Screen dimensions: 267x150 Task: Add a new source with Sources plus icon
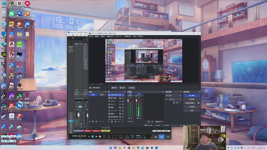(x=109, y=122)
